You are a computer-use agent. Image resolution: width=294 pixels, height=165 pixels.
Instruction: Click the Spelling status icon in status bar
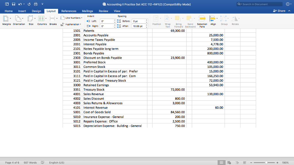pyautogui.click(x=42, y=162)
